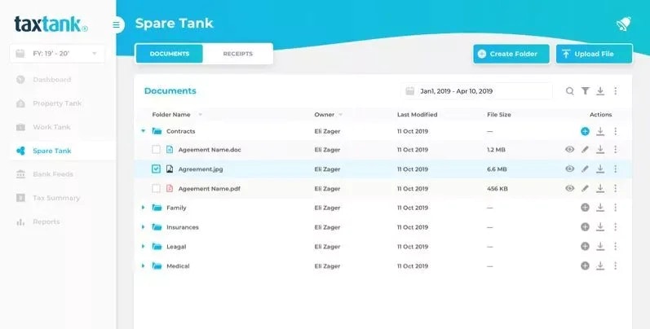Sort by Owner column arrow

click(341, 115)
